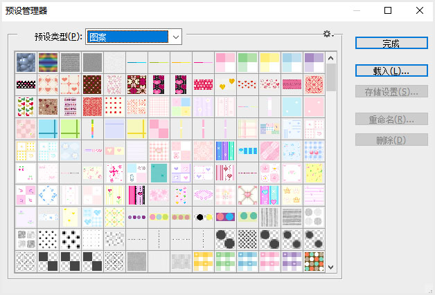Image resolution: width=435 pixels, height=295 pixels.
Task: Pick the colorful polka dots on brown pattern
Action: coord(314,262)
